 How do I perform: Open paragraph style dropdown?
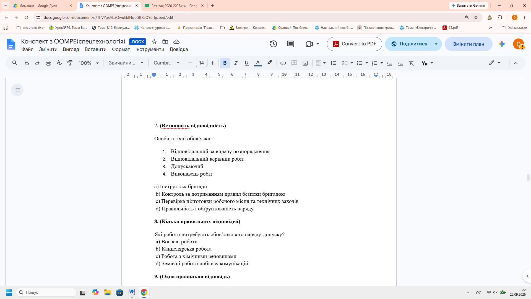pyautogui.click(x=126, y=63)
